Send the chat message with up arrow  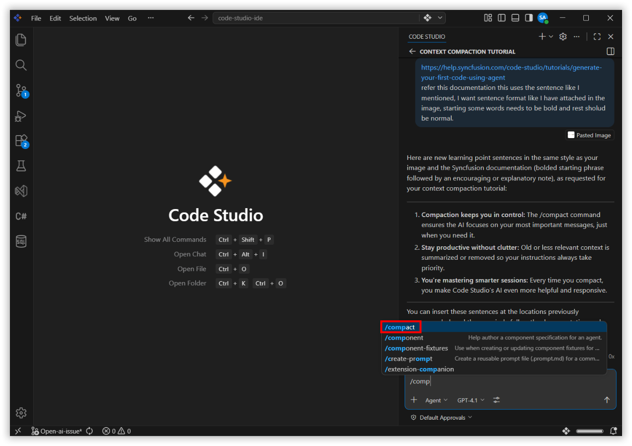607,400
